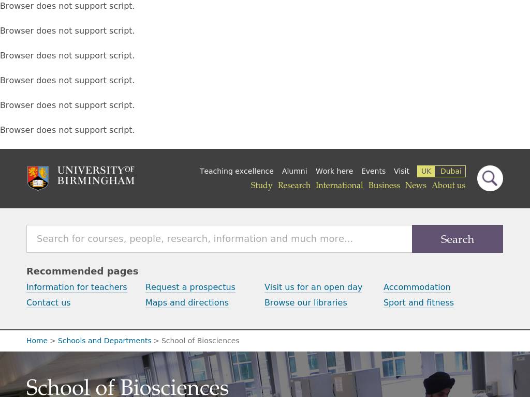Click into the course search field
Viewport: 530px width, 397px height.
pyautogui.click(x=219, y=239)
